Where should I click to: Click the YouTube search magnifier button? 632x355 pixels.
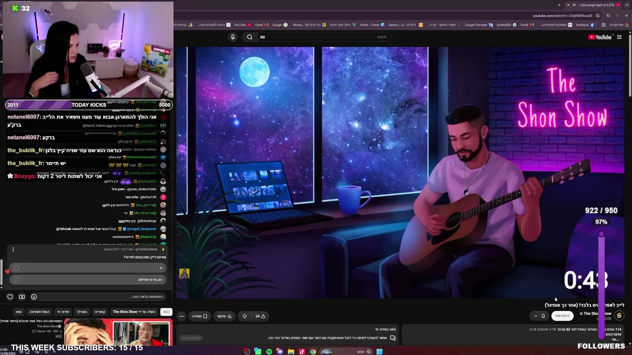coord(250,37)
